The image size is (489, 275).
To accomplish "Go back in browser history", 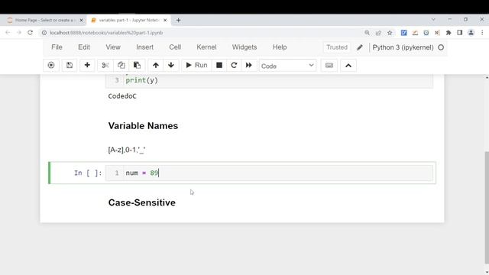I will [8, 32].
